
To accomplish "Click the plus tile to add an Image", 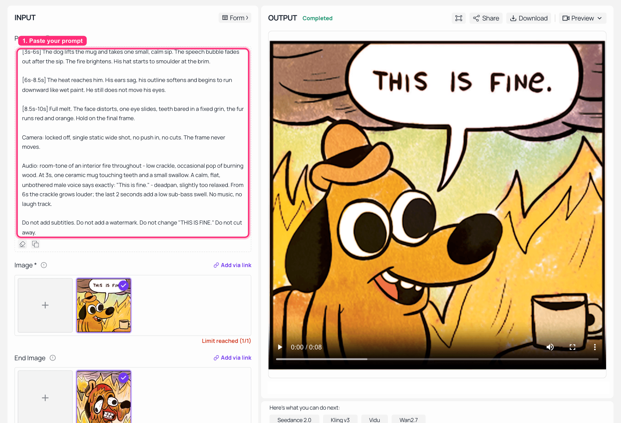I will pyautogui.click(x=45, y=305).
